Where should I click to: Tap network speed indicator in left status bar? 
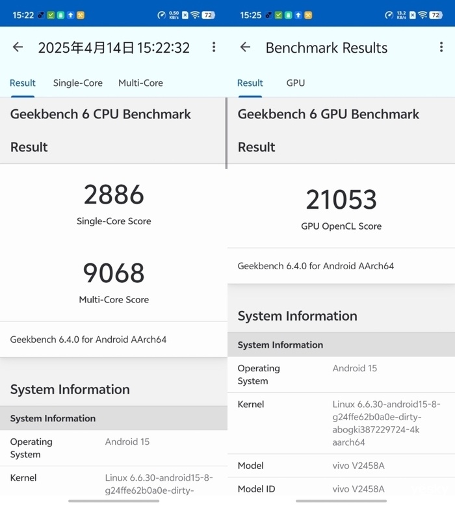[x=174, y=14]
